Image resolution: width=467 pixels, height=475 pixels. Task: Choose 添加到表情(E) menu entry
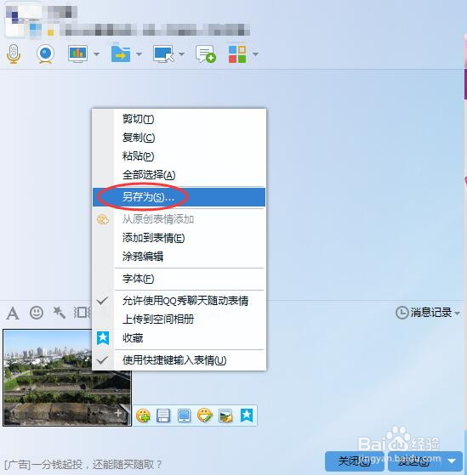coord(179,238)
